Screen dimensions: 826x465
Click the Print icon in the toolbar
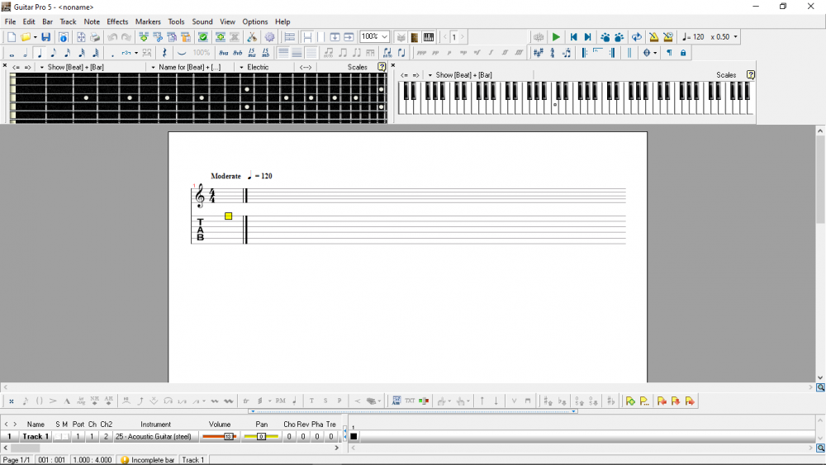[x=95, y=37]
